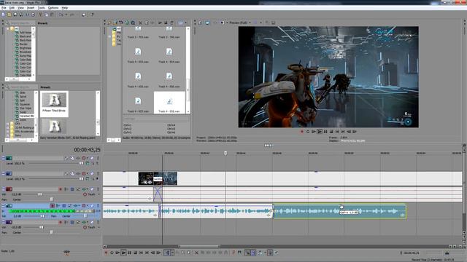Screen dimensions: 467x262
Task: Select the highlighted blue audio clip on timeline
Action: click(339, 211)
